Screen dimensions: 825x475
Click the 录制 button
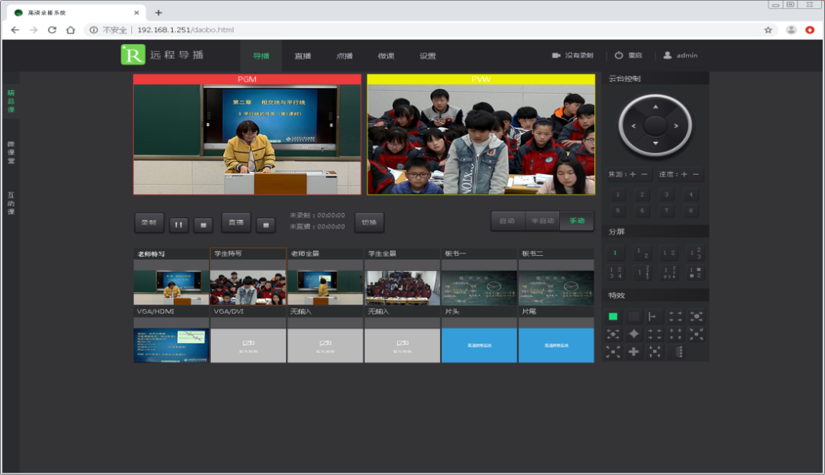click(x=149, y=222)
